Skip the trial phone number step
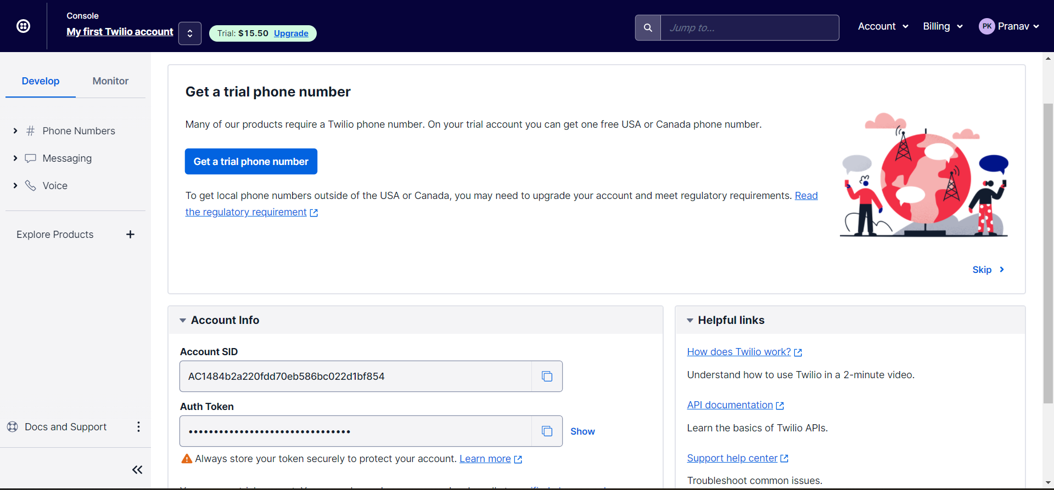 point(988,270)
